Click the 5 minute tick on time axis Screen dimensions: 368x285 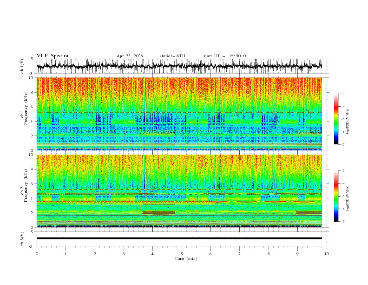(182, 254)
